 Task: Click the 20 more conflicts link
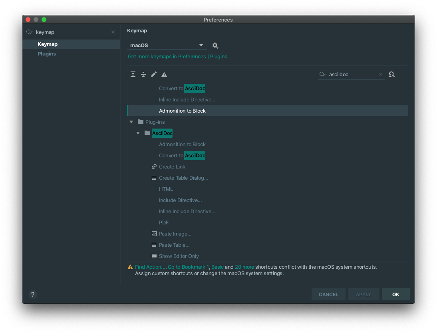[244, 267]
